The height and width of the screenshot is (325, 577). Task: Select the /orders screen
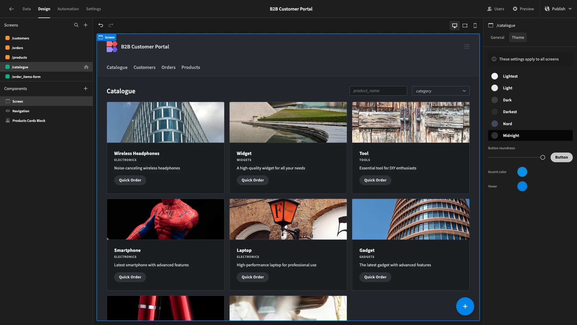(x=46, y=48)
